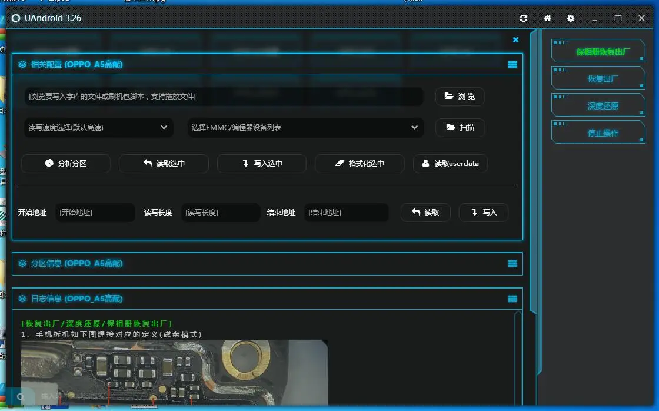Open the 读写速度选择 dropdown

(99, 127)
